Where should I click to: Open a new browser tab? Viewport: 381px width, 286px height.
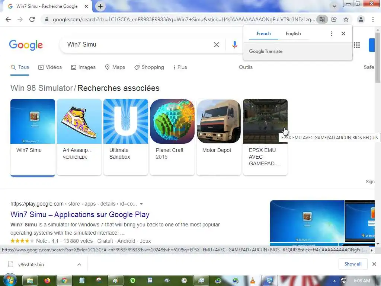(100, 6)
